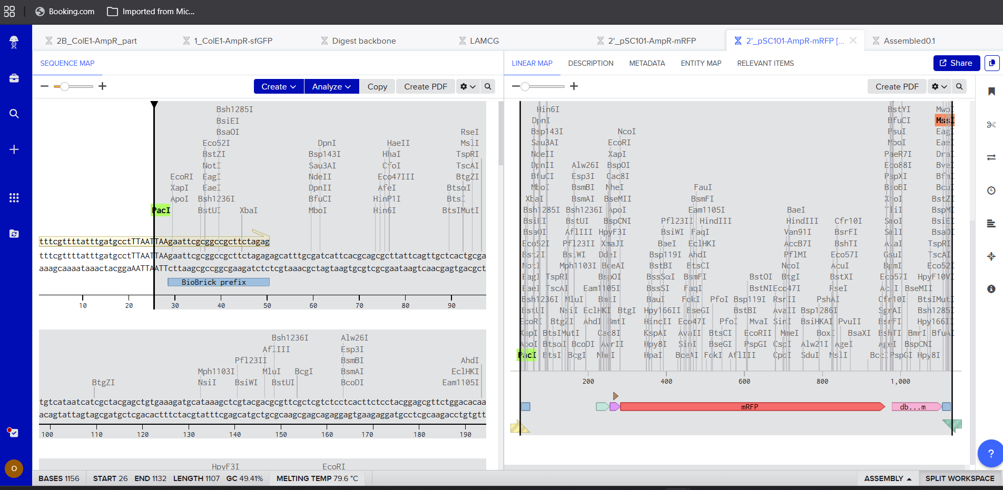Search the sequence map with magnifier icon
Viewport: 1003px width, 490px height.
click(x=488, y=87)
